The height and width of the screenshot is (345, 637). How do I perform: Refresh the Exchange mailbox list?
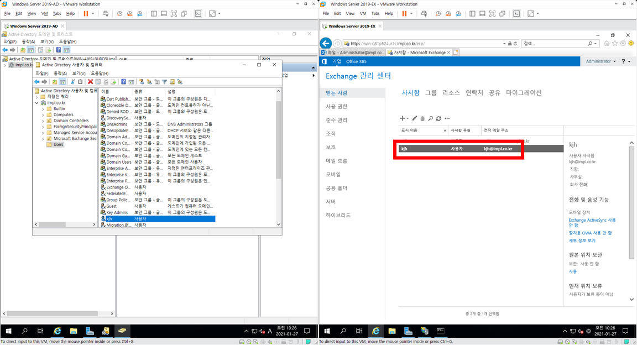tap(438, 118)
